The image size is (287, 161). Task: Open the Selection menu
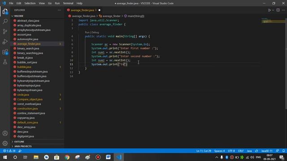click(x=30, y=3)
